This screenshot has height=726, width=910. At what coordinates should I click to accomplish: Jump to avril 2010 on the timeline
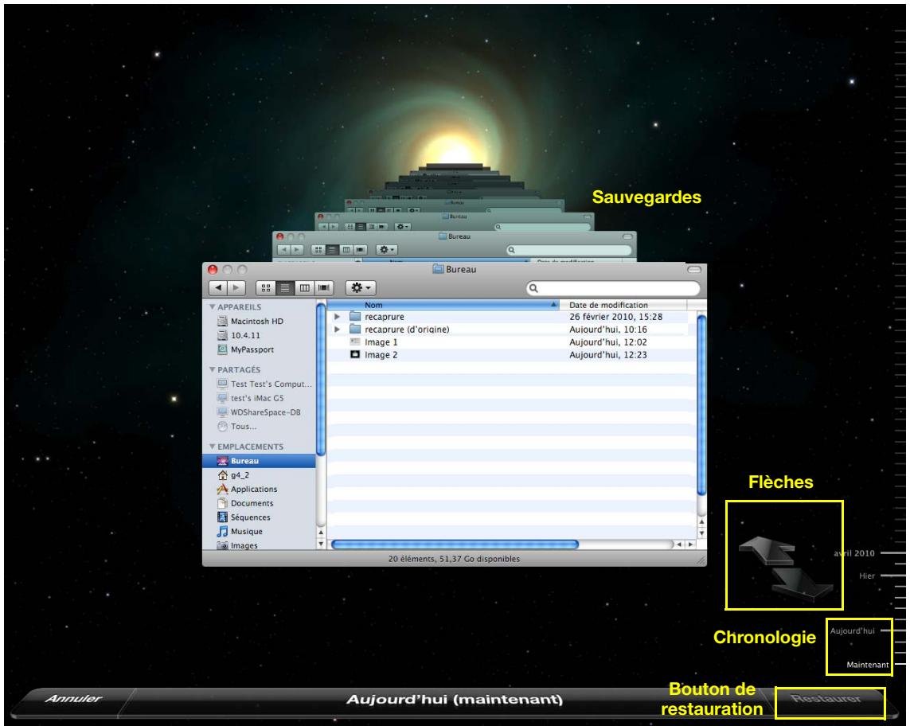pyautogui.click(x=854, y=553)
